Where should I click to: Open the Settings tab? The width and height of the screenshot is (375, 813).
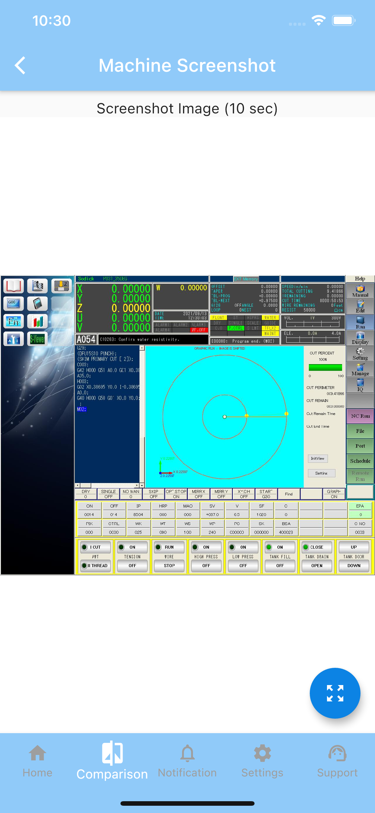coord(262,761)
